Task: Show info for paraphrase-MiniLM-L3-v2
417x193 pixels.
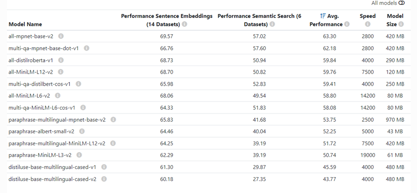Action: [79, 155]
